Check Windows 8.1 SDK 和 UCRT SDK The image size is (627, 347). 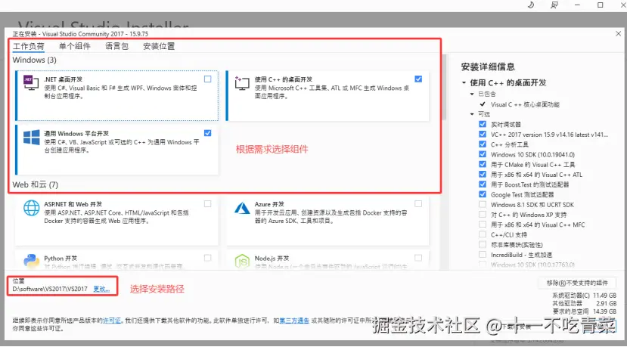483,204
